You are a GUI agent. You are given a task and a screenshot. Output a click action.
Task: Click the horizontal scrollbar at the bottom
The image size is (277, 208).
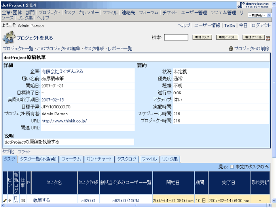tap(136, 205)
